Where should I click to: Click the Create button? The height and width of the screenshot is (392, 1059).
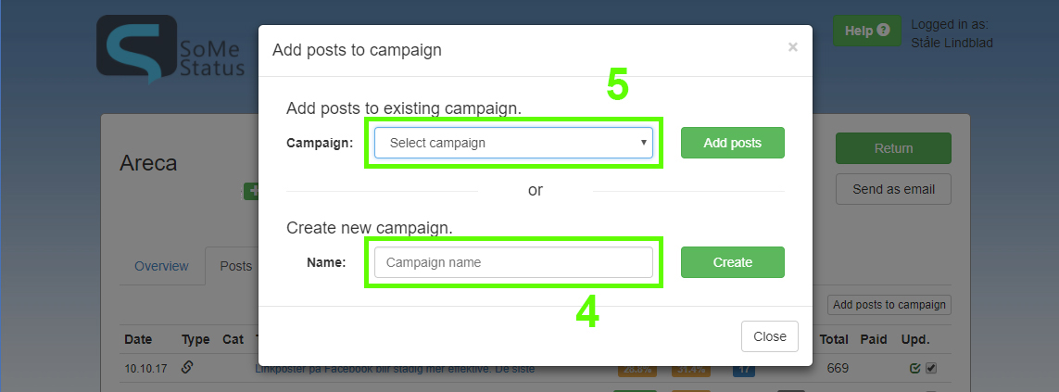732,262
